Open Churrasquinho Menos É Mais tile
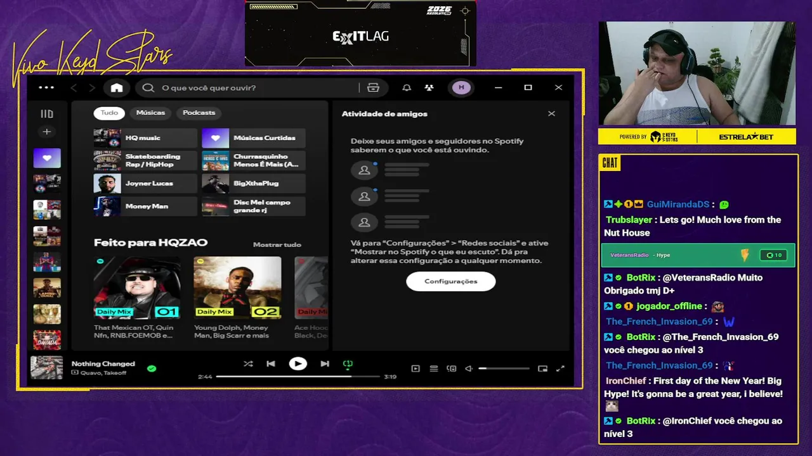The height and width of the screenshot is (456, 812). pyautogui.click(x=253, y=161)
